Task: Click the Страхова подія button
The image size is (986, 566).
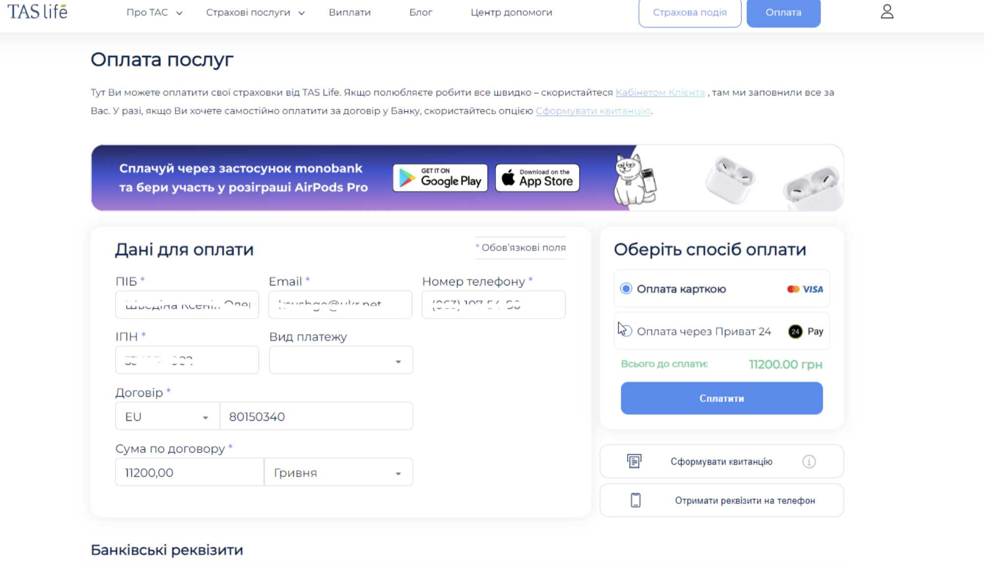Action: click(690, 12)
